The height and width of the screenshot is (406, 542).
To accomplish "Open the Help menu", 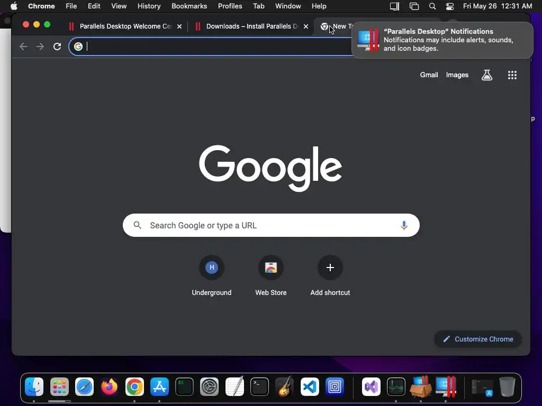I will click(319, 6).
